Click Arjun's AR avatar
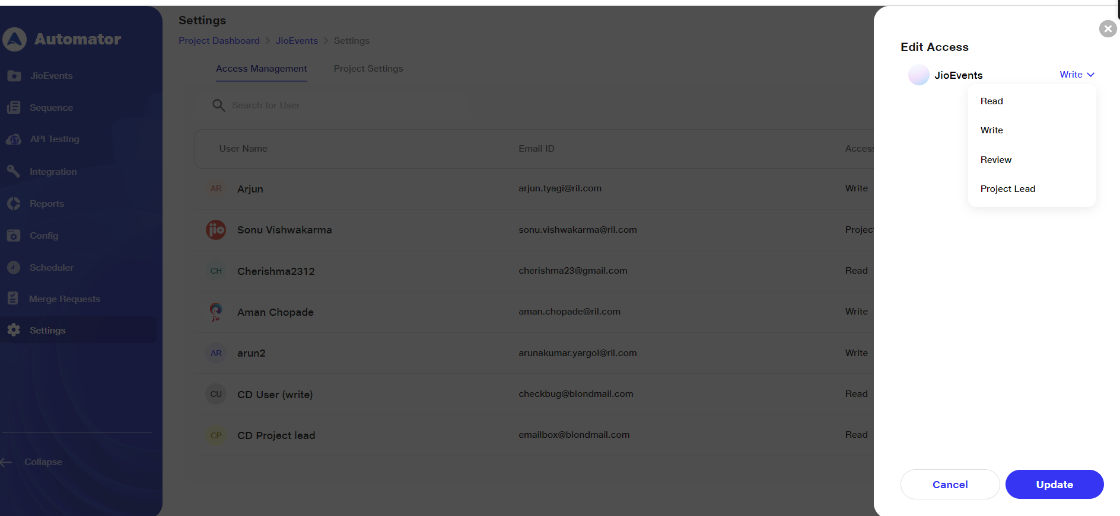This screenshot has height=516, width=1120. 216,188
